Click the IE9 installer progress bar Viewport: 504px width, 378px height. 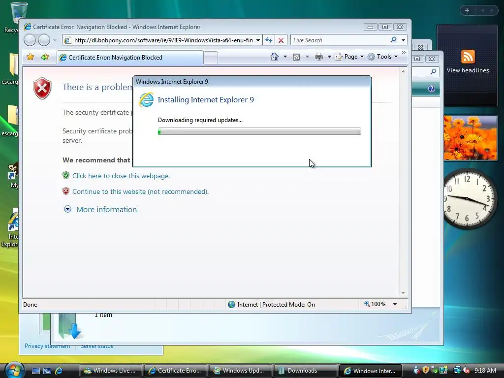pos(259,131)
